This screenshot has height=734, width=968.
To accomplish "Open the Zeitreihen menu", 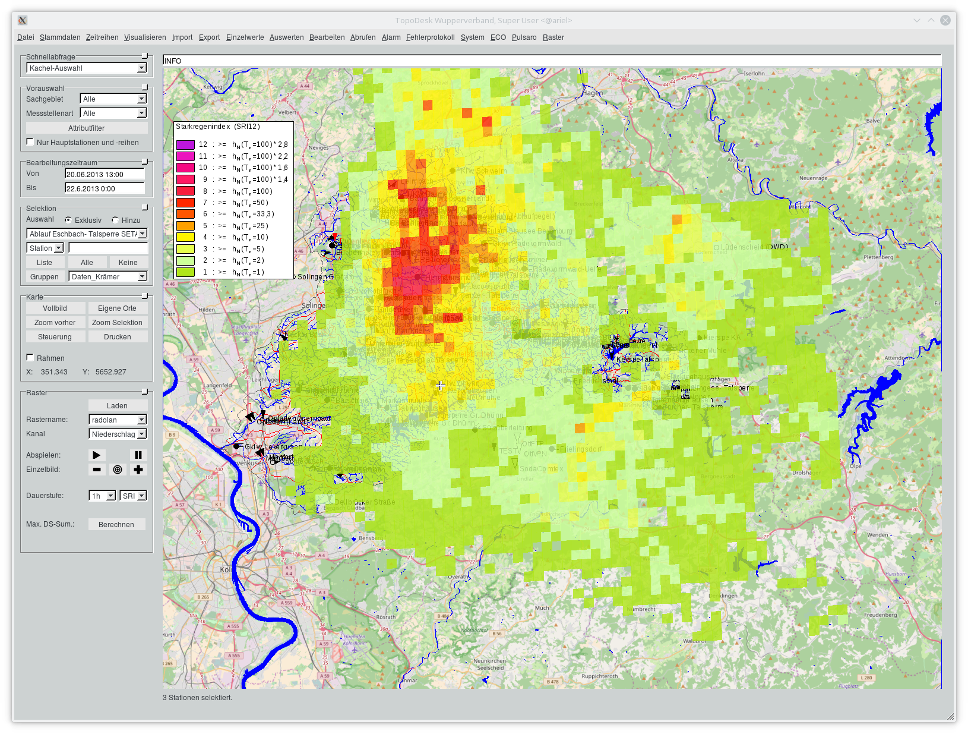I will (102, 37).
